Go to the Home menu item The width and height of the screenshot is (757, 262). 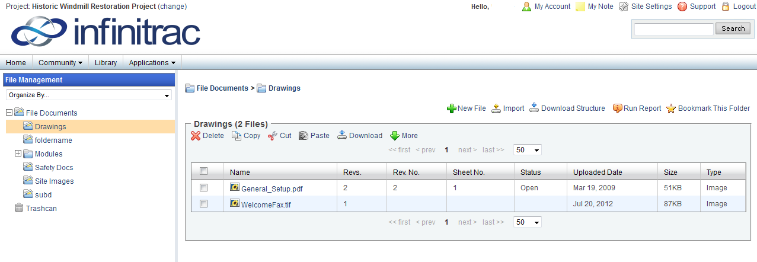(x=16, y=62)
